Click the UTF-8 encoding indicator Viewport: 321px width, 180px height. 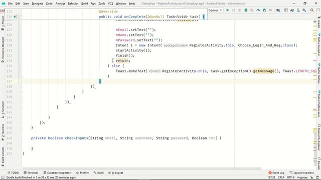[x=290, y=177]
